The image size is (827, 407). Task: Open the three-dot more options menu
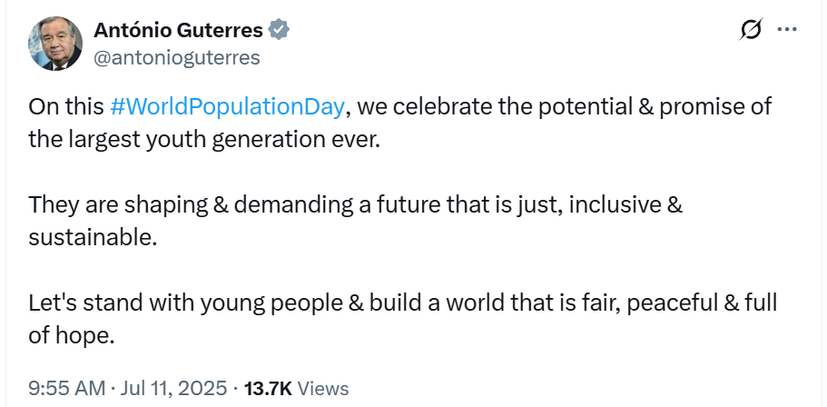[x=787, y=30]
